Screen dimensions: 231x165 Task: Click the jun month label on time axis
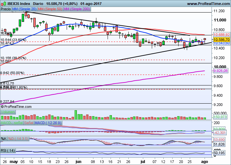tap(79, 162)
